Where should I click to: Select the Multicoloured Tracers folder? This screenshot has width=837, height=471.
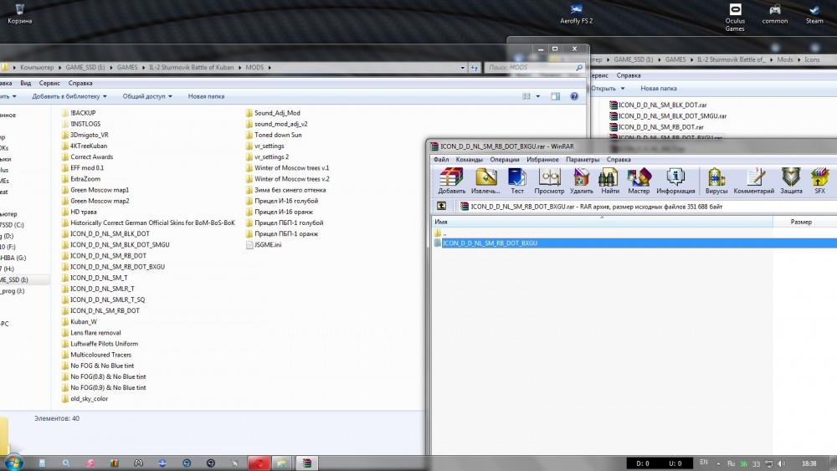click(x=96, y=355)
